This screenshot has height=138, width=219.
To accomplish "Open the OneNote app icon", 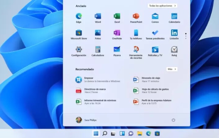I will [x=117, y=33].
